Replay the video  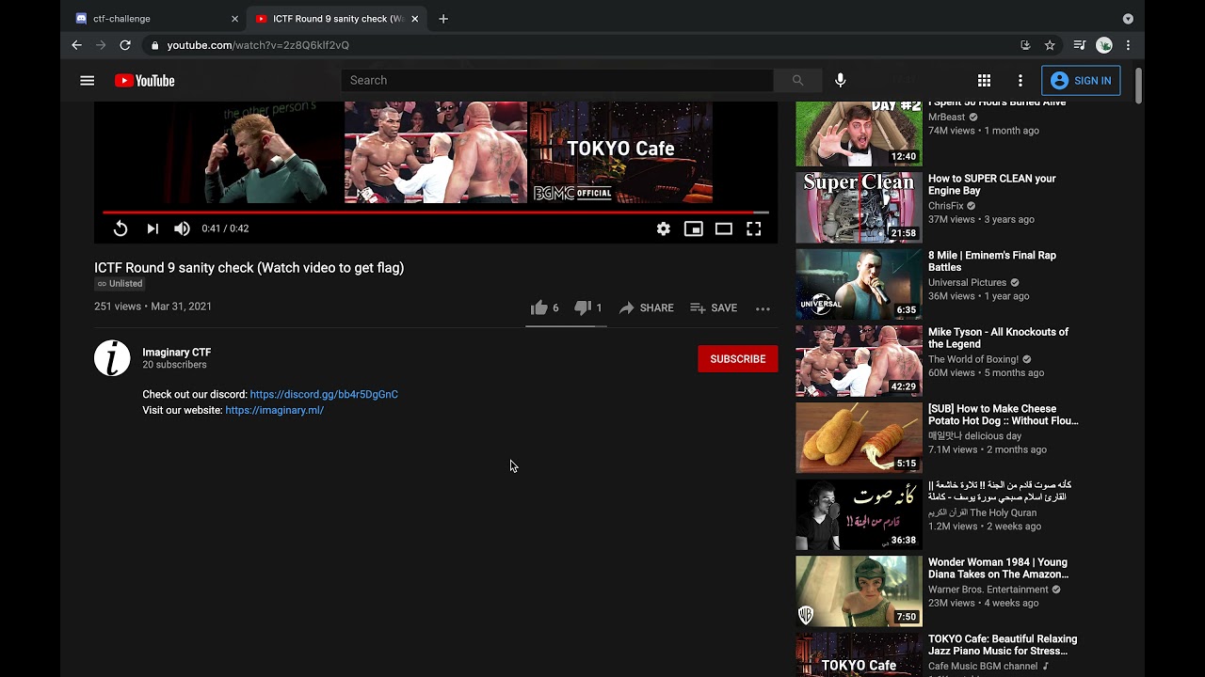(x=120, y=228)
